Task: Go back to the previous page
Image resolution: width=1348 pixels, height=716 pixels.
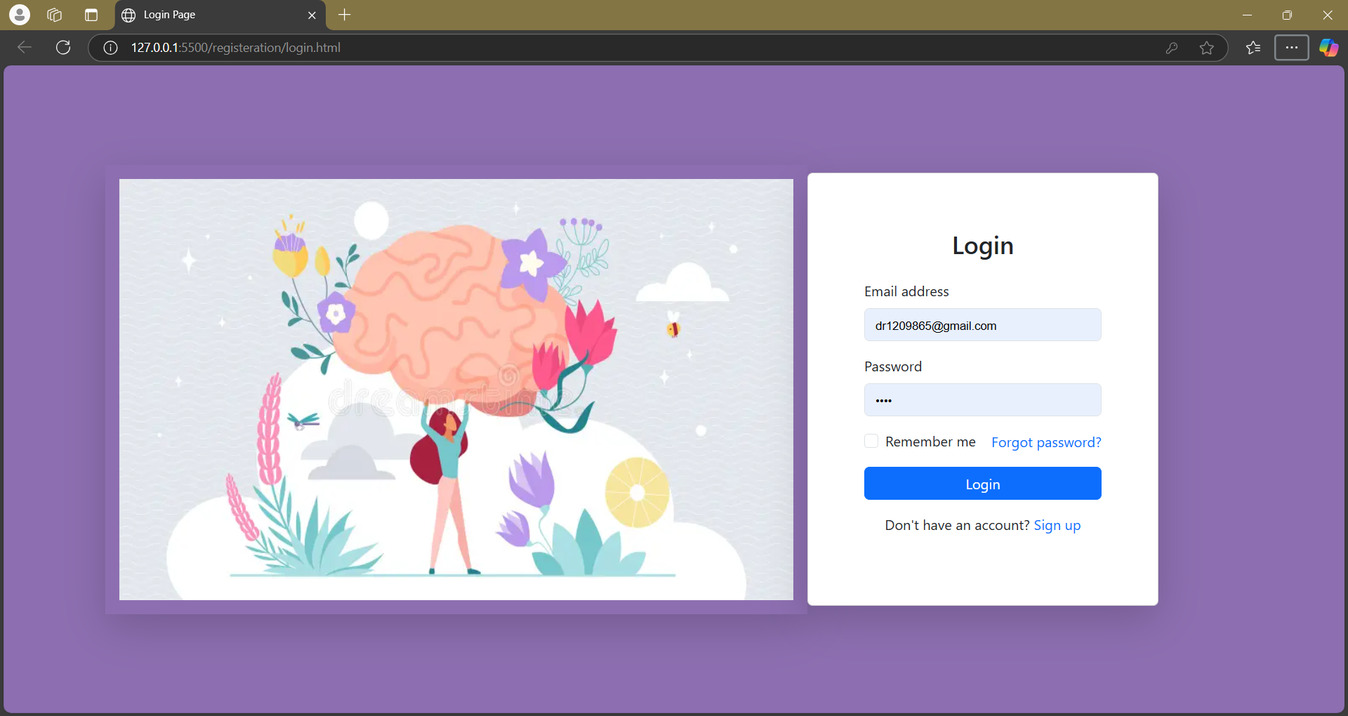Action: click(25, 47)
